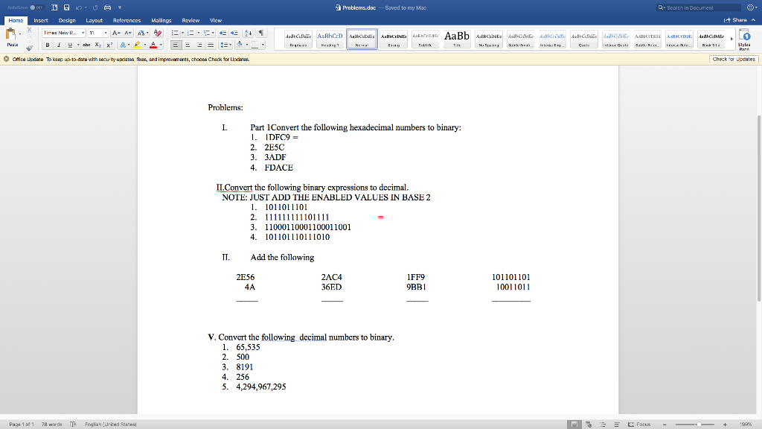The image size is (762, 429).
Task: Save the document with the disk icon
Action: click(66, 7)
